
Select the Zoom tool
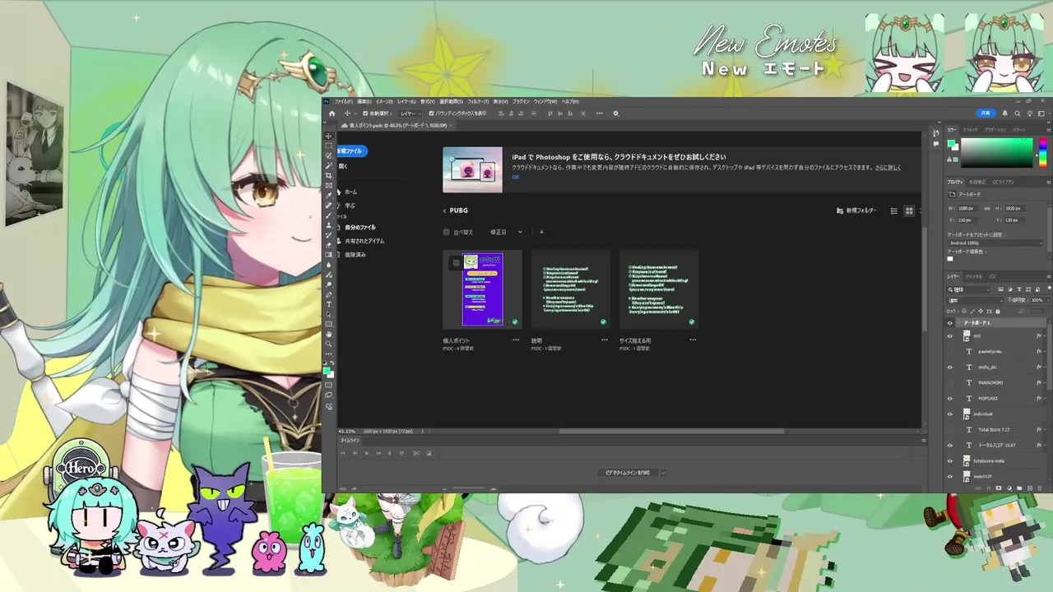[328, 344]
